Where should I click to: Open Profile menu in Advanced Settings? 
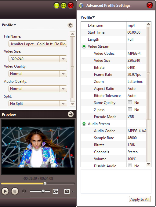[88, 17]
